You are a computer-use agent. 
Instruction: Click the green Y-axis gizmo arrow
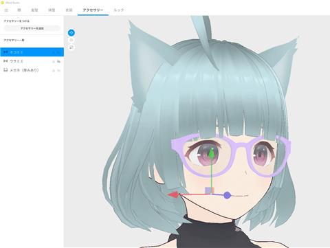coord(212,153)
